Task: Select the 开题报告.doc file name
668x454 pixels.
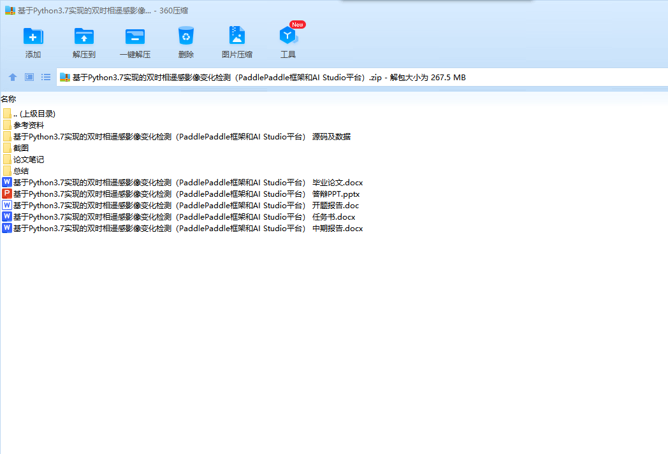Action: tap(186, 206)
